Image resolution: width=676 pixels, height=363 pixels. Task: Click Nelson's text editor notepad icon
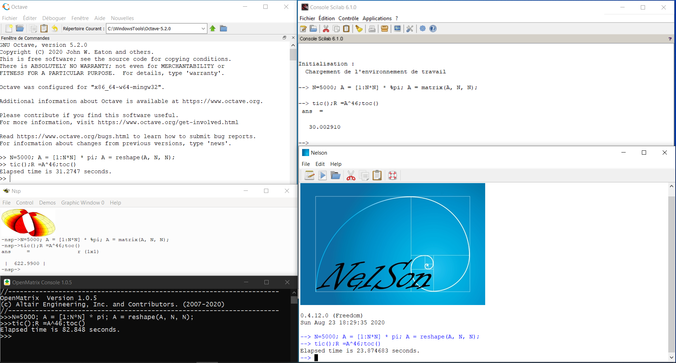[309, 175]
